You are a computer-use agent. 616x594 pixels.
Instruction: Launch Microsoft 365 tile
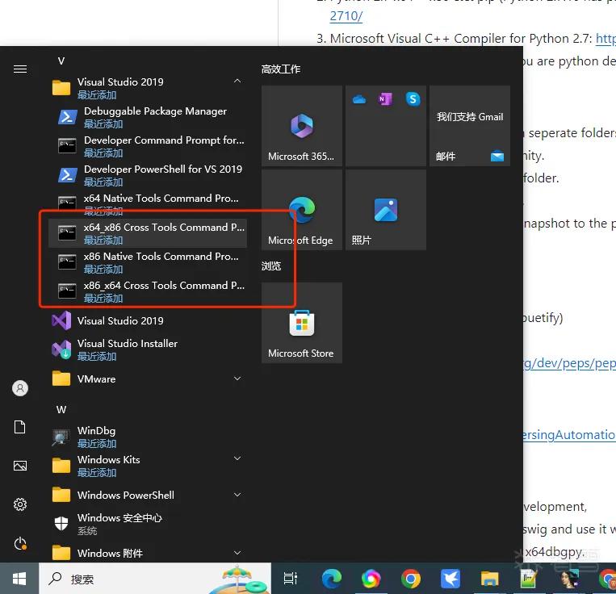pos(301,126)
